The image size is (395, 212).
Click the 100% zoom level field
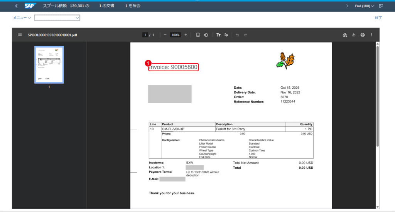pyautogui.click(x=176, y=35)
